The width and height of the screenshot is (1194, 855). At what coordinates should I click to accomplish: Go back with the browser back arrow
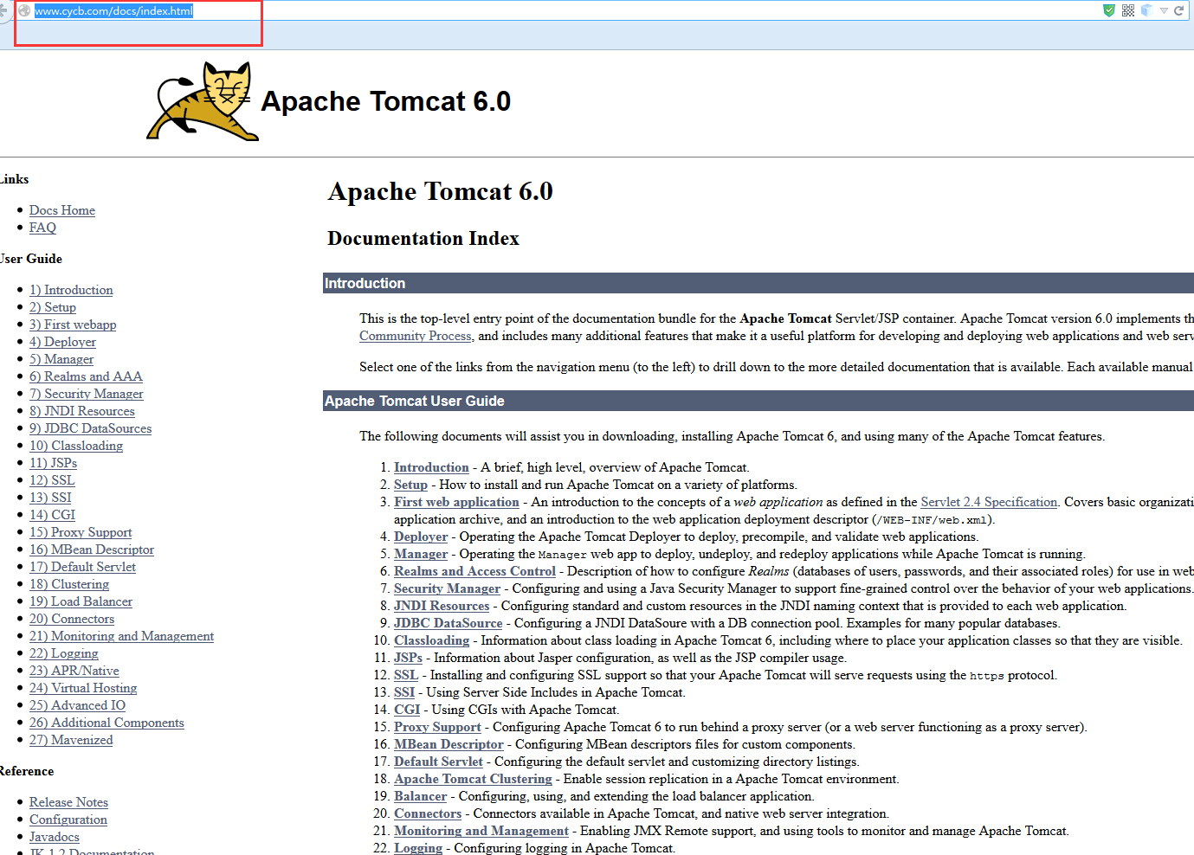pyautogui.click(x=3, y=11)
